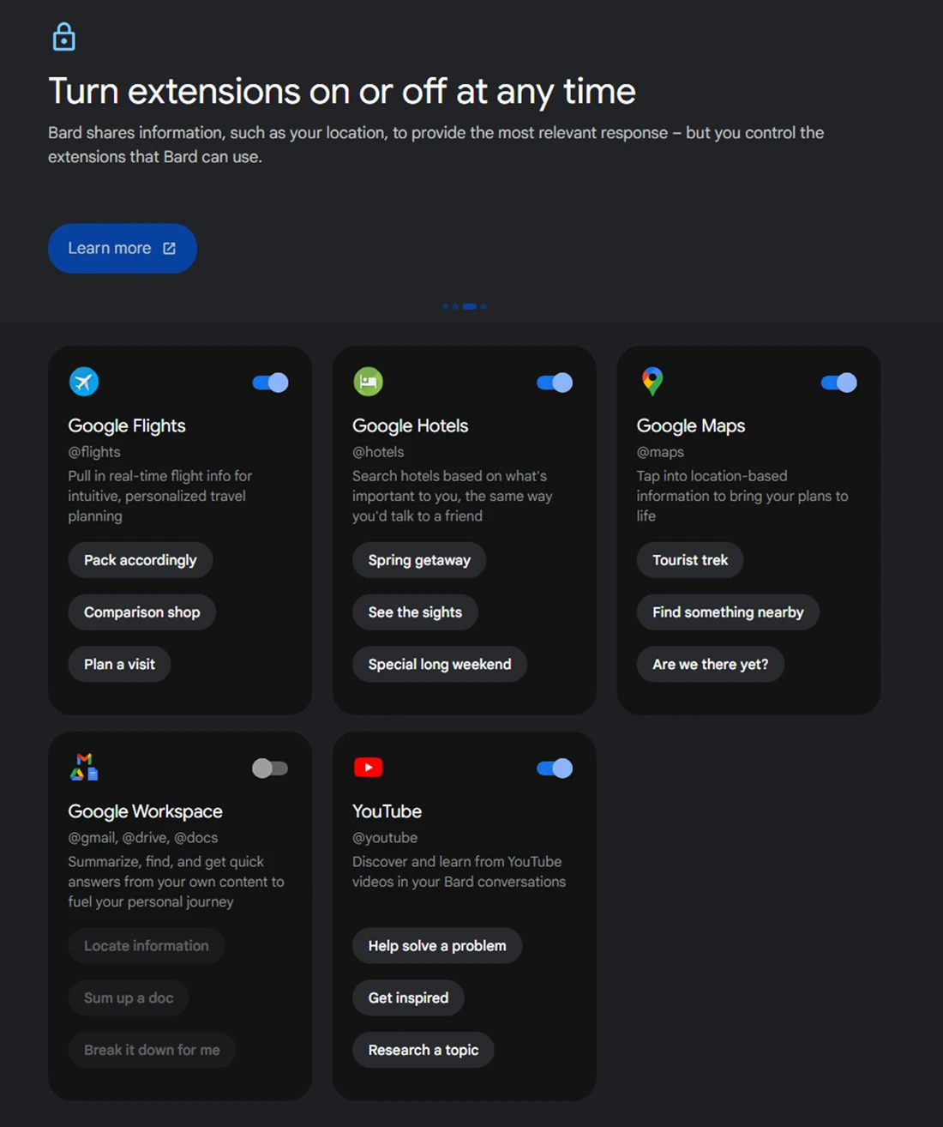Click the active third carousel indicator

tap(469, 306)
